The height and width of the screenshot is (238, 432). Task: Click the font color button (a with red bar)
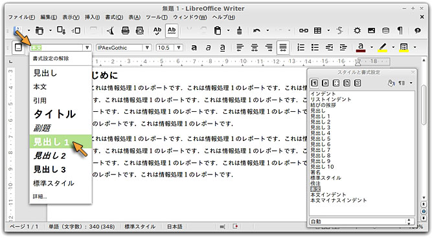(x=361, y=48)
